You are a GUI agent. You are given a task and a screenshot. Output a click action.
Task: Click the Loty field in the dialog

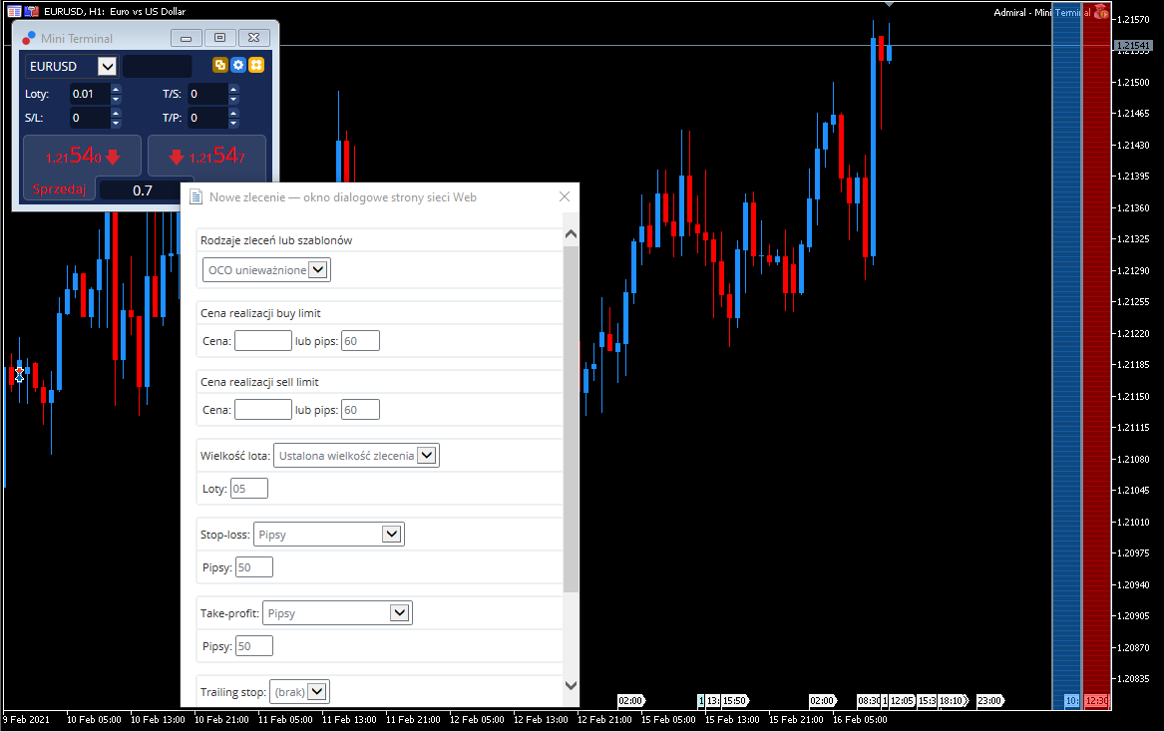click(x=248, y=489)
